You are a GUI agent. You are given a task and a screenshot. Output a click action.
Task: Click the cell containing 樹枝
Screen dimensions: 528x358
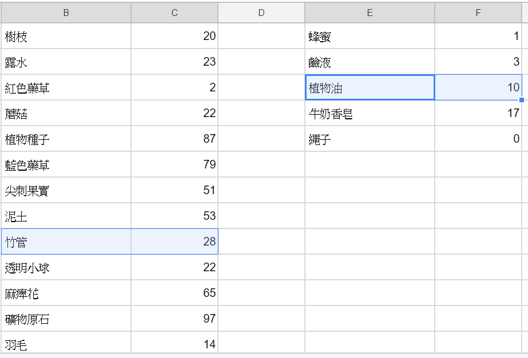click(66, 36)
